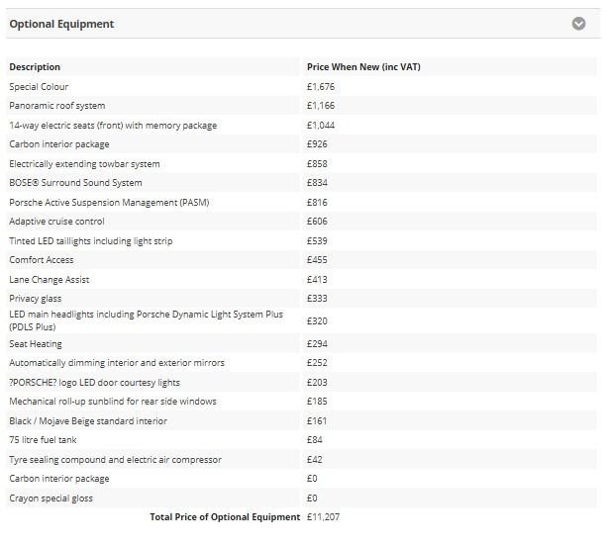Click the £11,207 total price value

tap(323, 517)
